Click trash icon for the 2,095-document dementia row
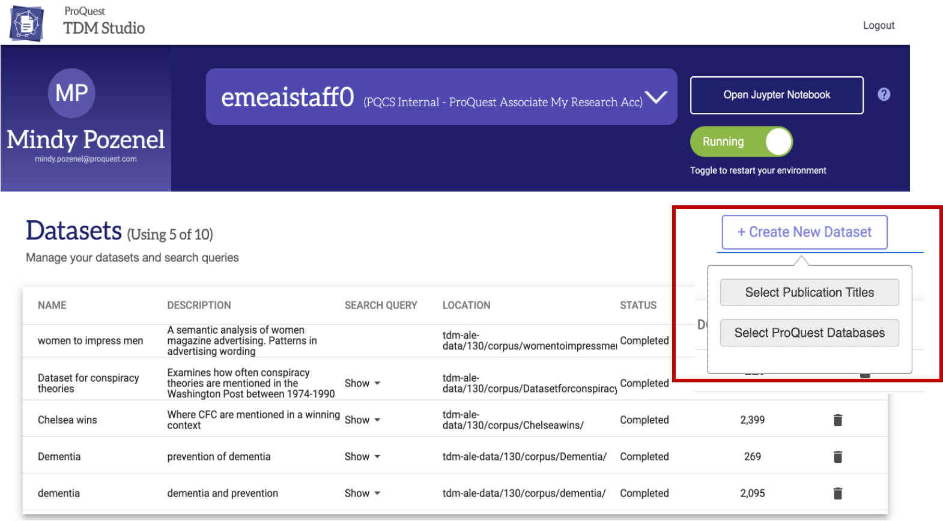 838,493
